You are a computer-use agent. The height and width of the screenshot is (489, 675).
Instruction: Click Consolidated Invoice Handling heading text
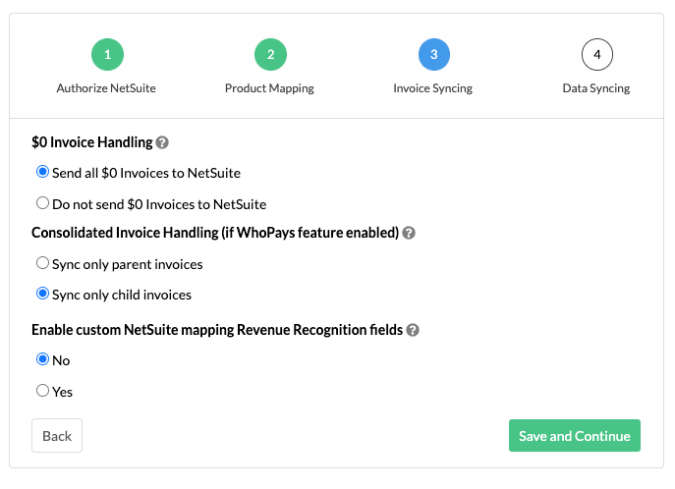pyautogui.click(x=215, y=233)
